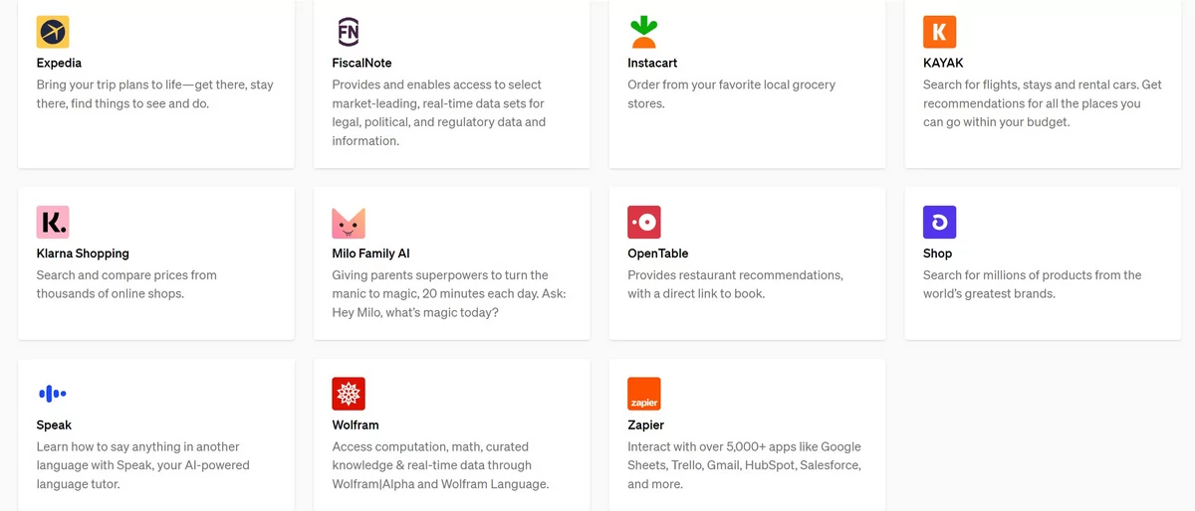Click the Speak language tutor description
The width and height of the screenshot is (1195, 511).
tap(143, 465)
